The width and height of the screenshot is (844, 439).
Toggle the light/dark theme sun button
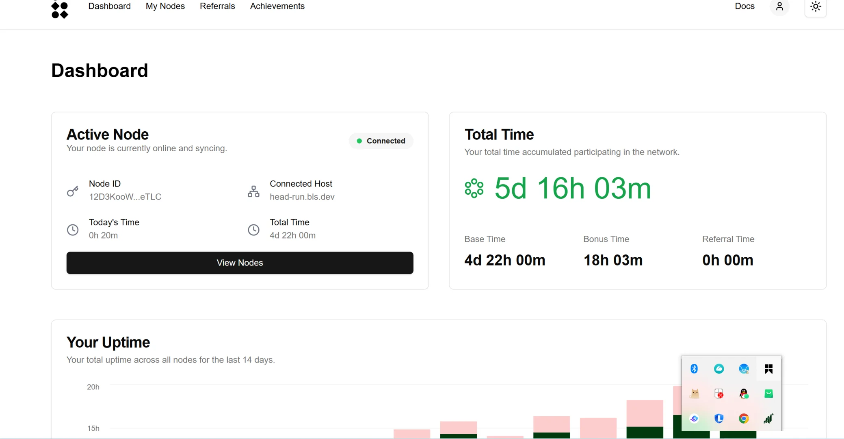pos(816,7)
